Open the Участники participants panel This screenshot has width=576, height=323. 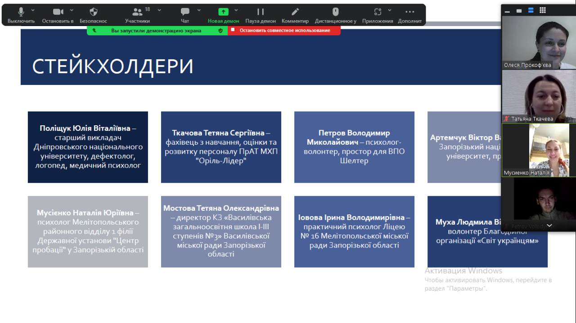click(137, 12)
